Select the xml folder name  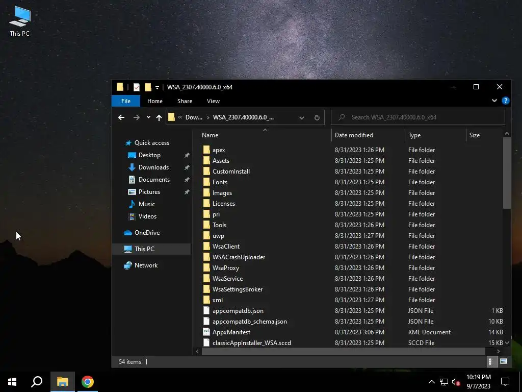click(218, 300)
